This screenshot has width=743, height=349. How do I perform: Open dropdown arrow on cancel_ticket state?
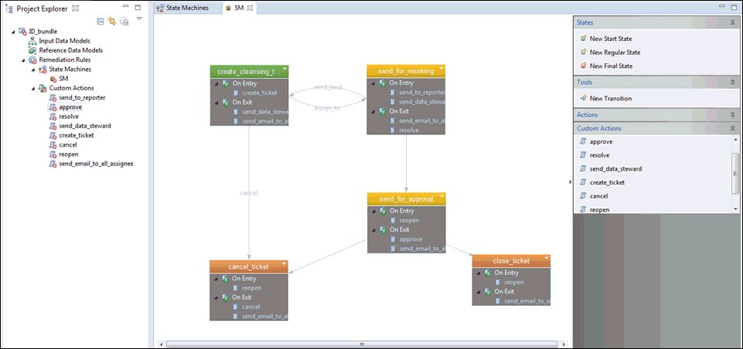284,264
